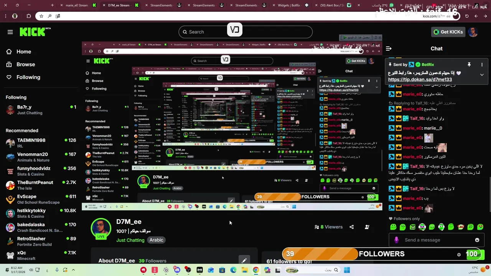Click the '39 Followers' count text
This screenshot has height=276, width=491.
(x=152, y=261)
